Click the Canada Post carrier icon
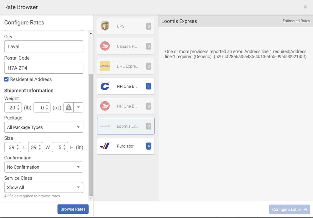Screen dimensions: 313x218 point(105,46)
